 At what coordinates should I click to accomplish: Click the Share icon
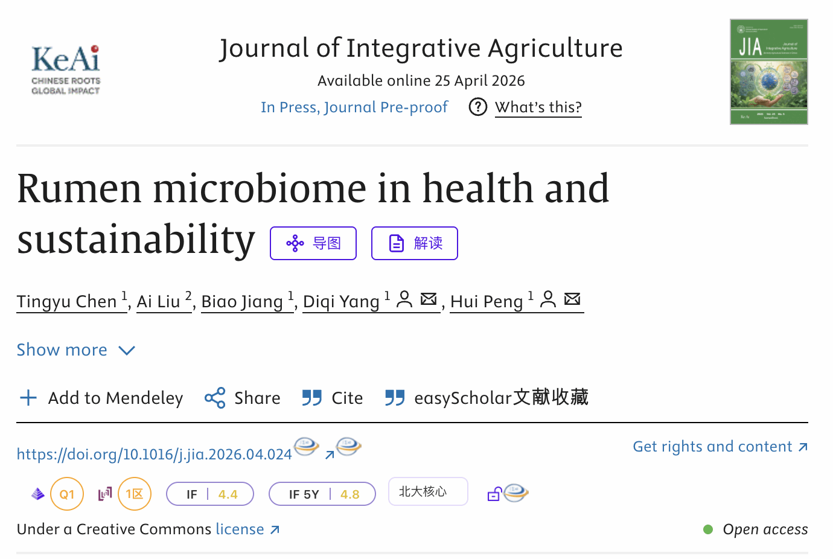[215, 398]
